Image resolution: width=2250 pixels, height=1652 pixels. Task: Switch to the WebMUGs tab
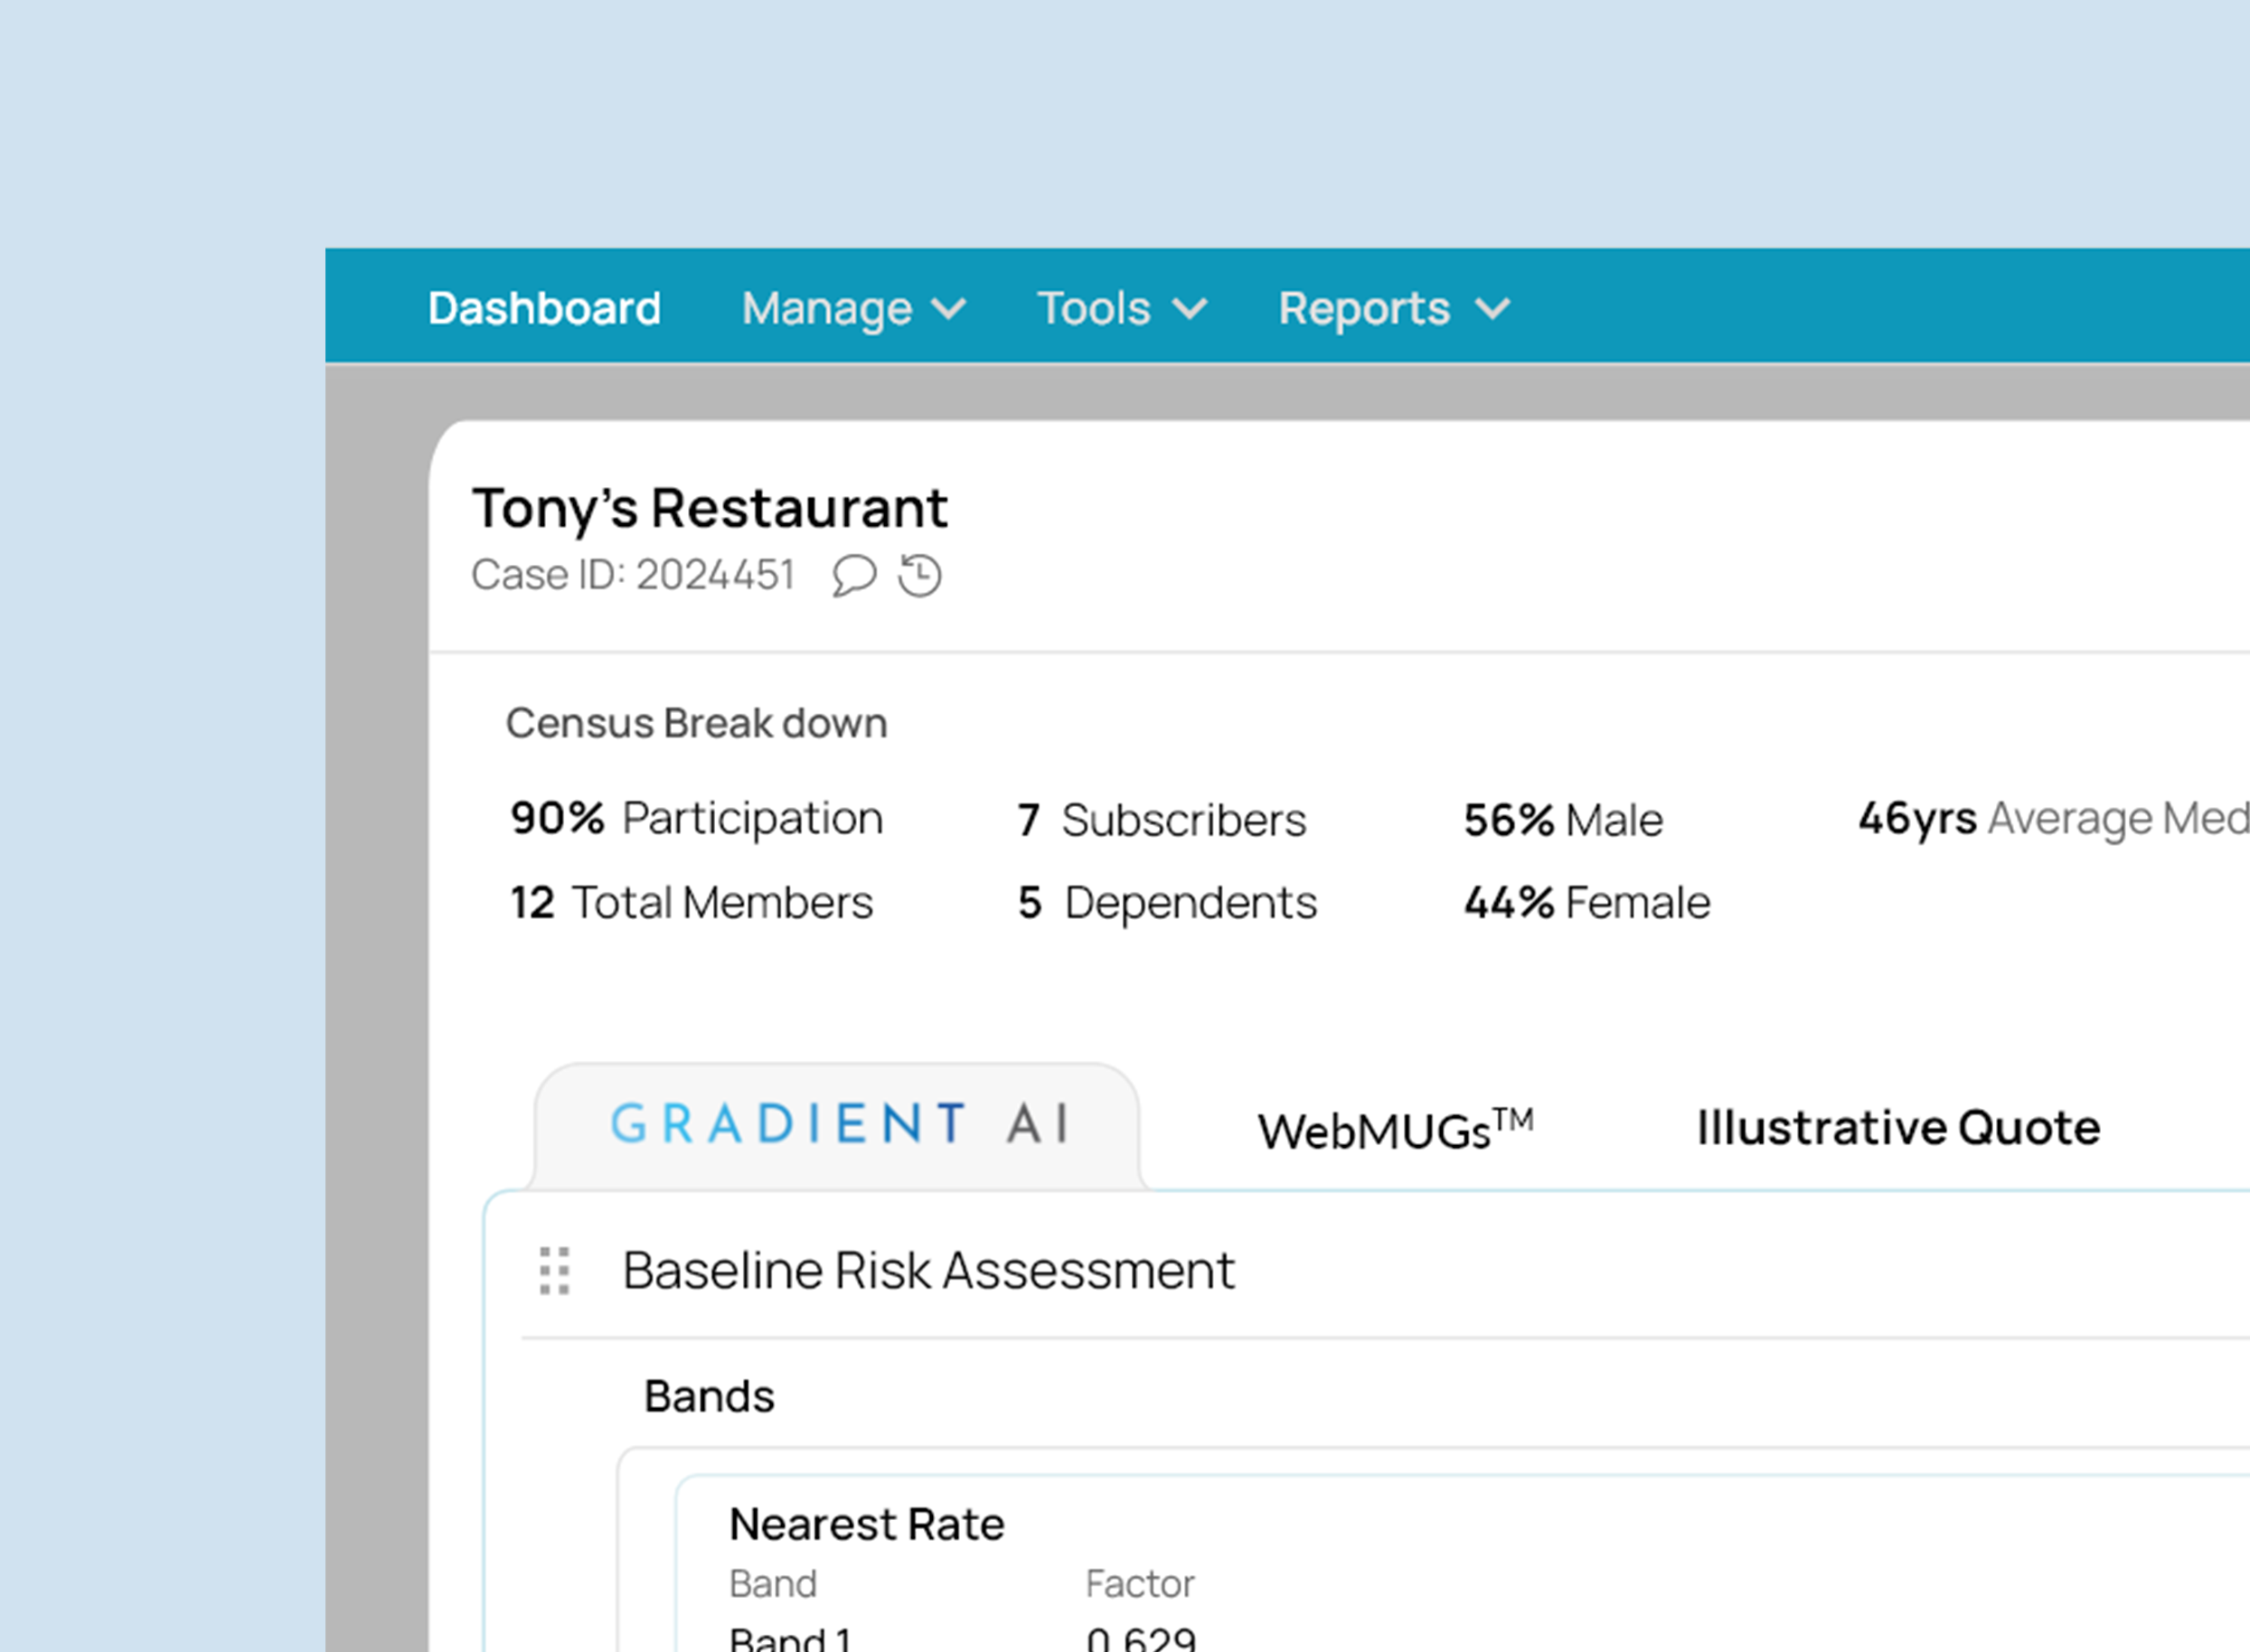1396,1130
